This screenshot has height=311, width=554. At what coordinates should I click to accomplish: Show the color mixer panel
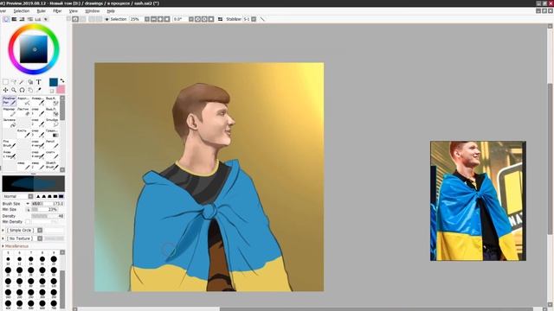point(30,19)
